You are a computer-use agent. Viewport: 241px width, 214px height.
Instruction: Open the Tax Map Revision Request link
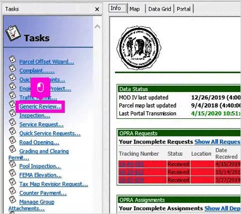[54, 184]
